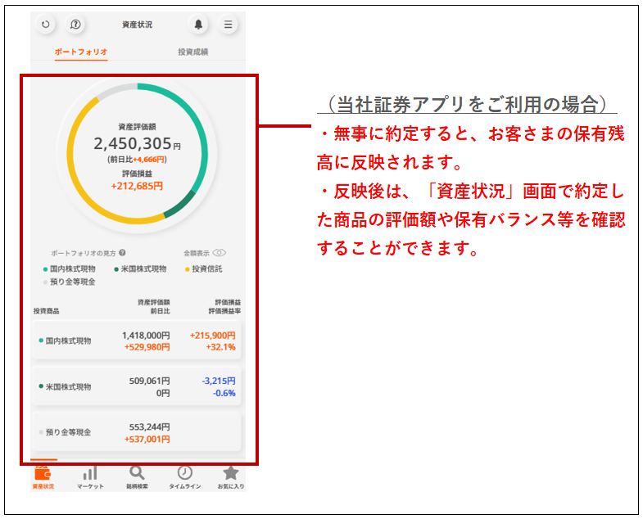Click the 509,061円 valuation amount
The width and height of the screenshot is (643, 519).
pyautogui.click(x=149, y=381)
